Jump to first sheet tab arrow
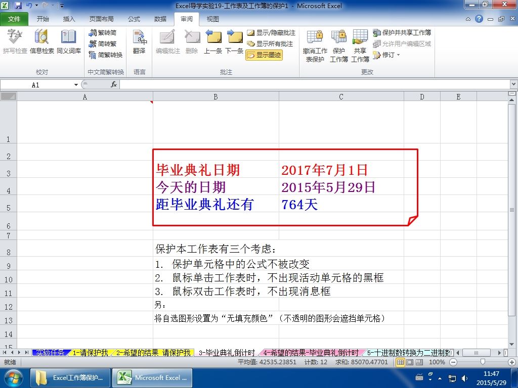Screen dimensions: 518x388 click(5, 353)
